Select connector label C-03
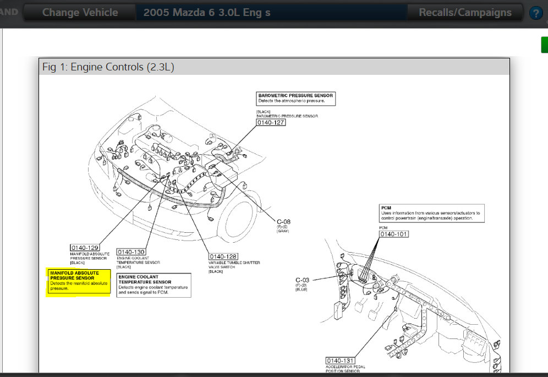Screen dimensions: 548x377 [302, 280]
